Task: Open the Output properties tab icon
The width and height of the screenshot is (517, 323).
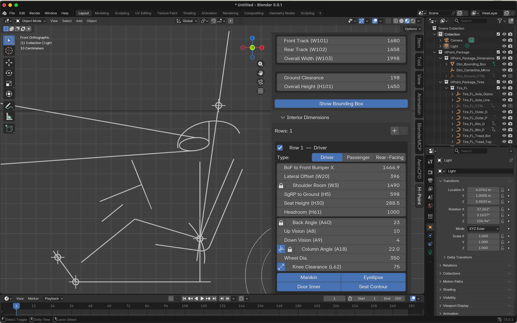Action: pos(430,181)
